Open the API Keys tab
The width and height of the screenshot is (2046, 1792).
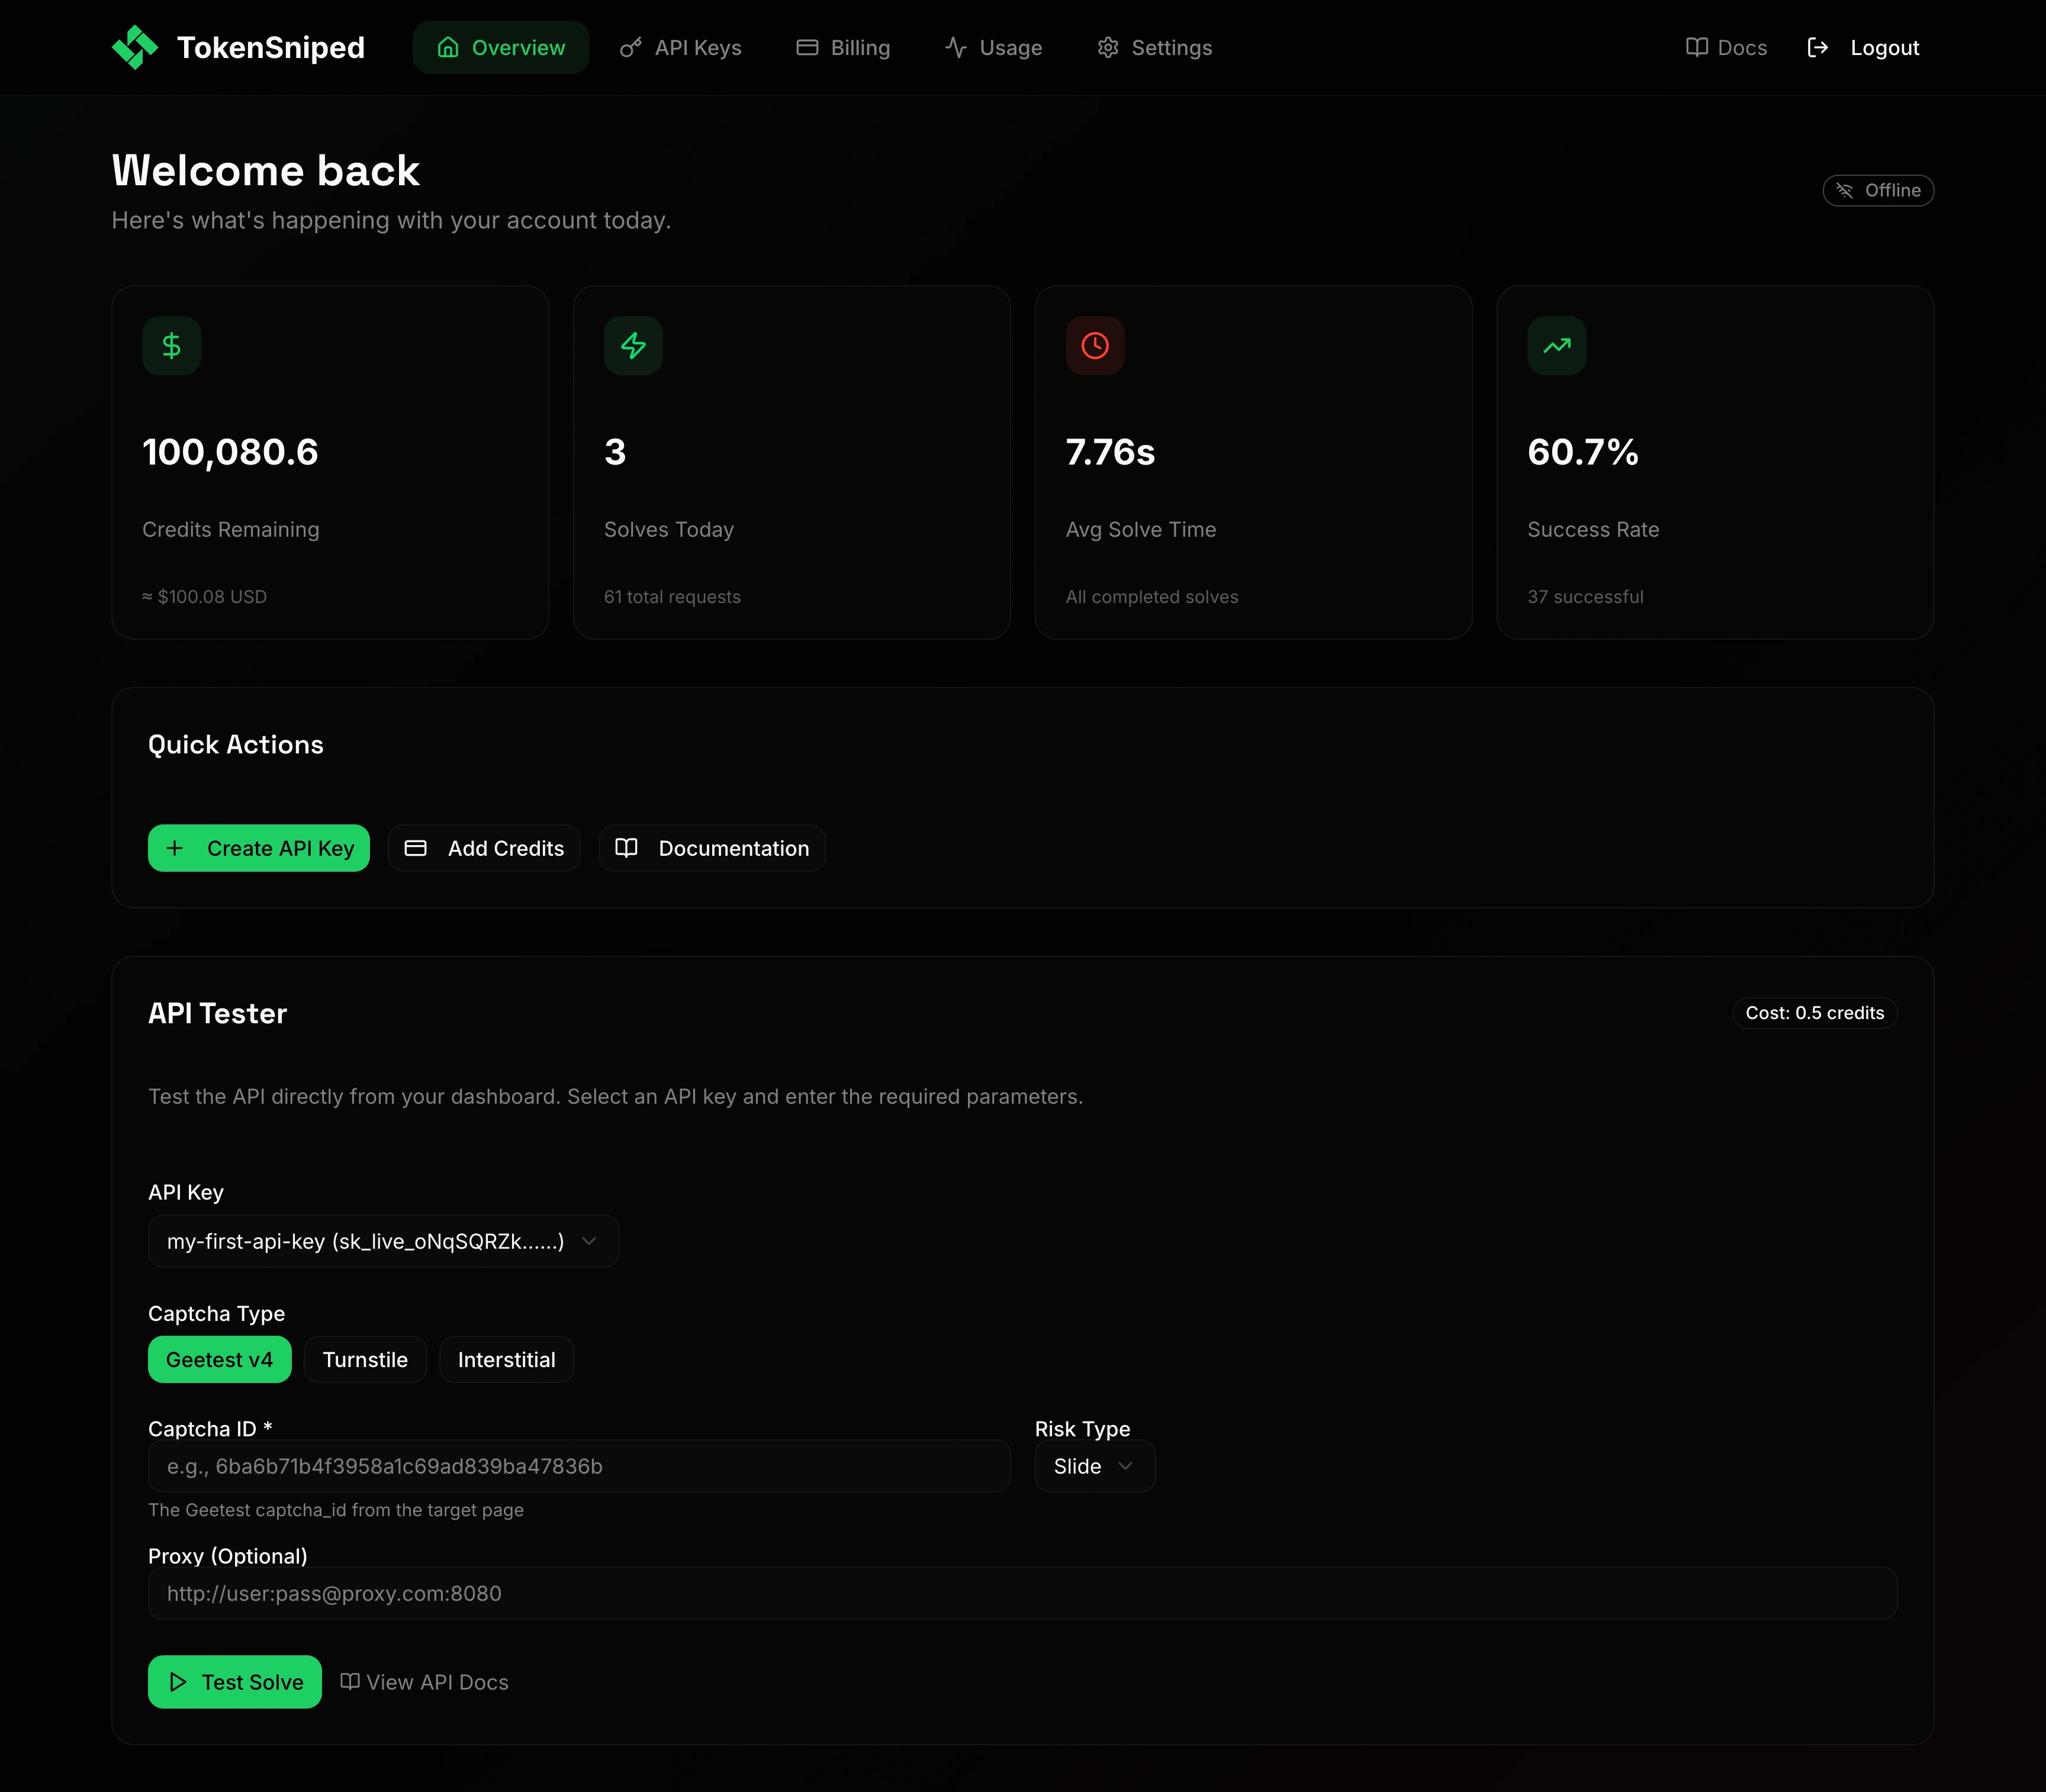tap(680, 47)
